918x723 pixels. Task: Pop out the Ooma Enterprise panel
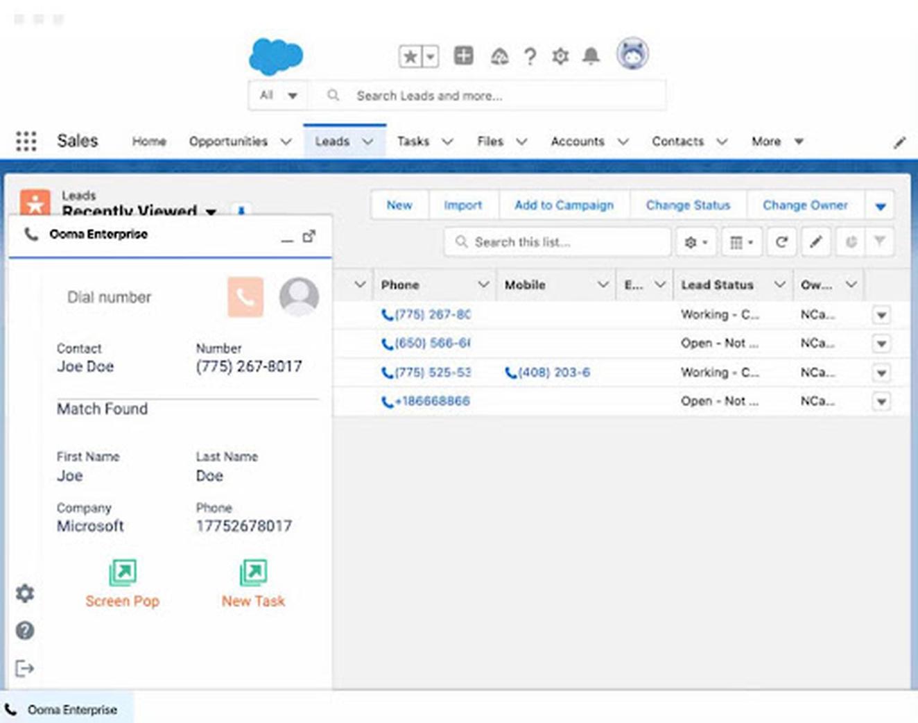point(309,237)
